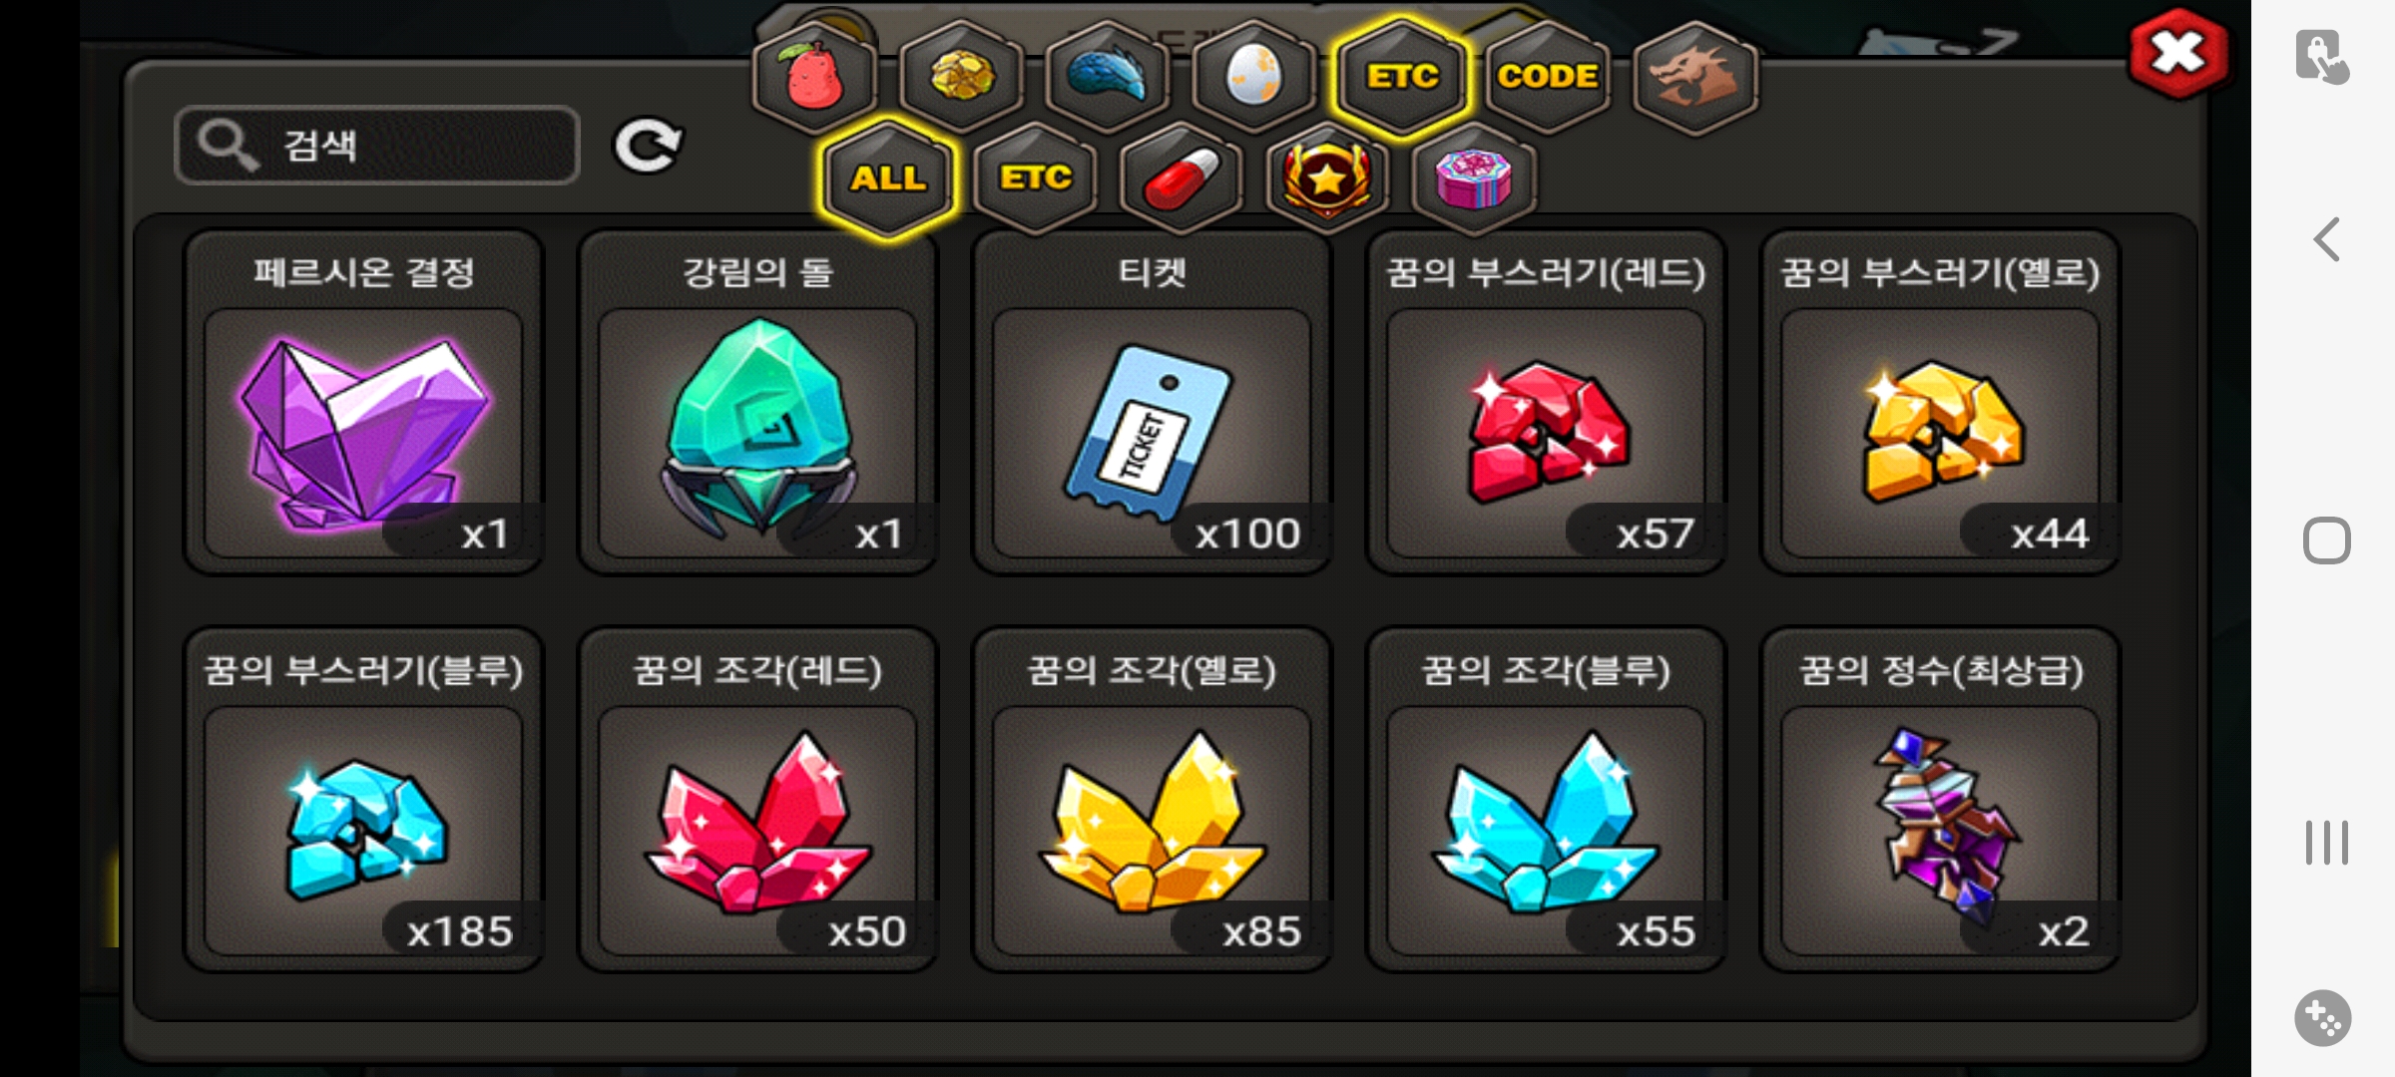
Task: Select the fruit food category hexagon
Action: click(x=815, y=77)
